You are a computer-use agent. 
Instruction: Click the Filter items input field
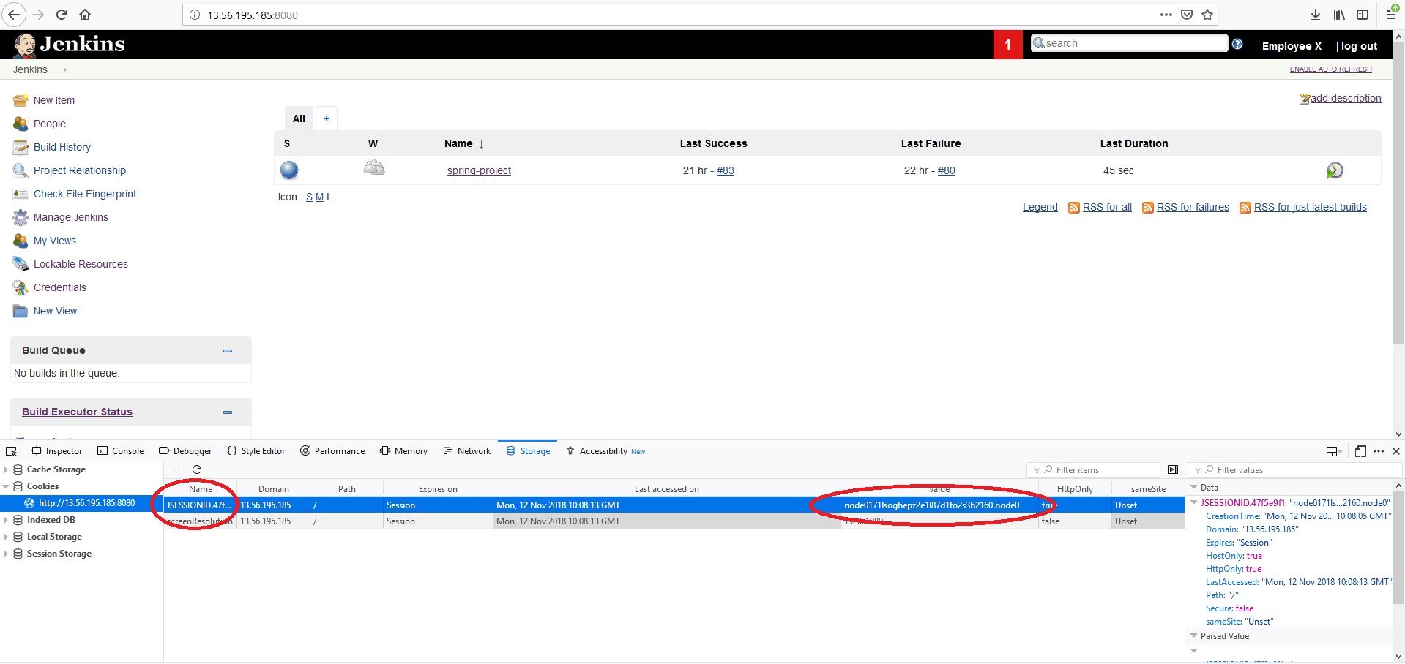[x=1094, y=469]
